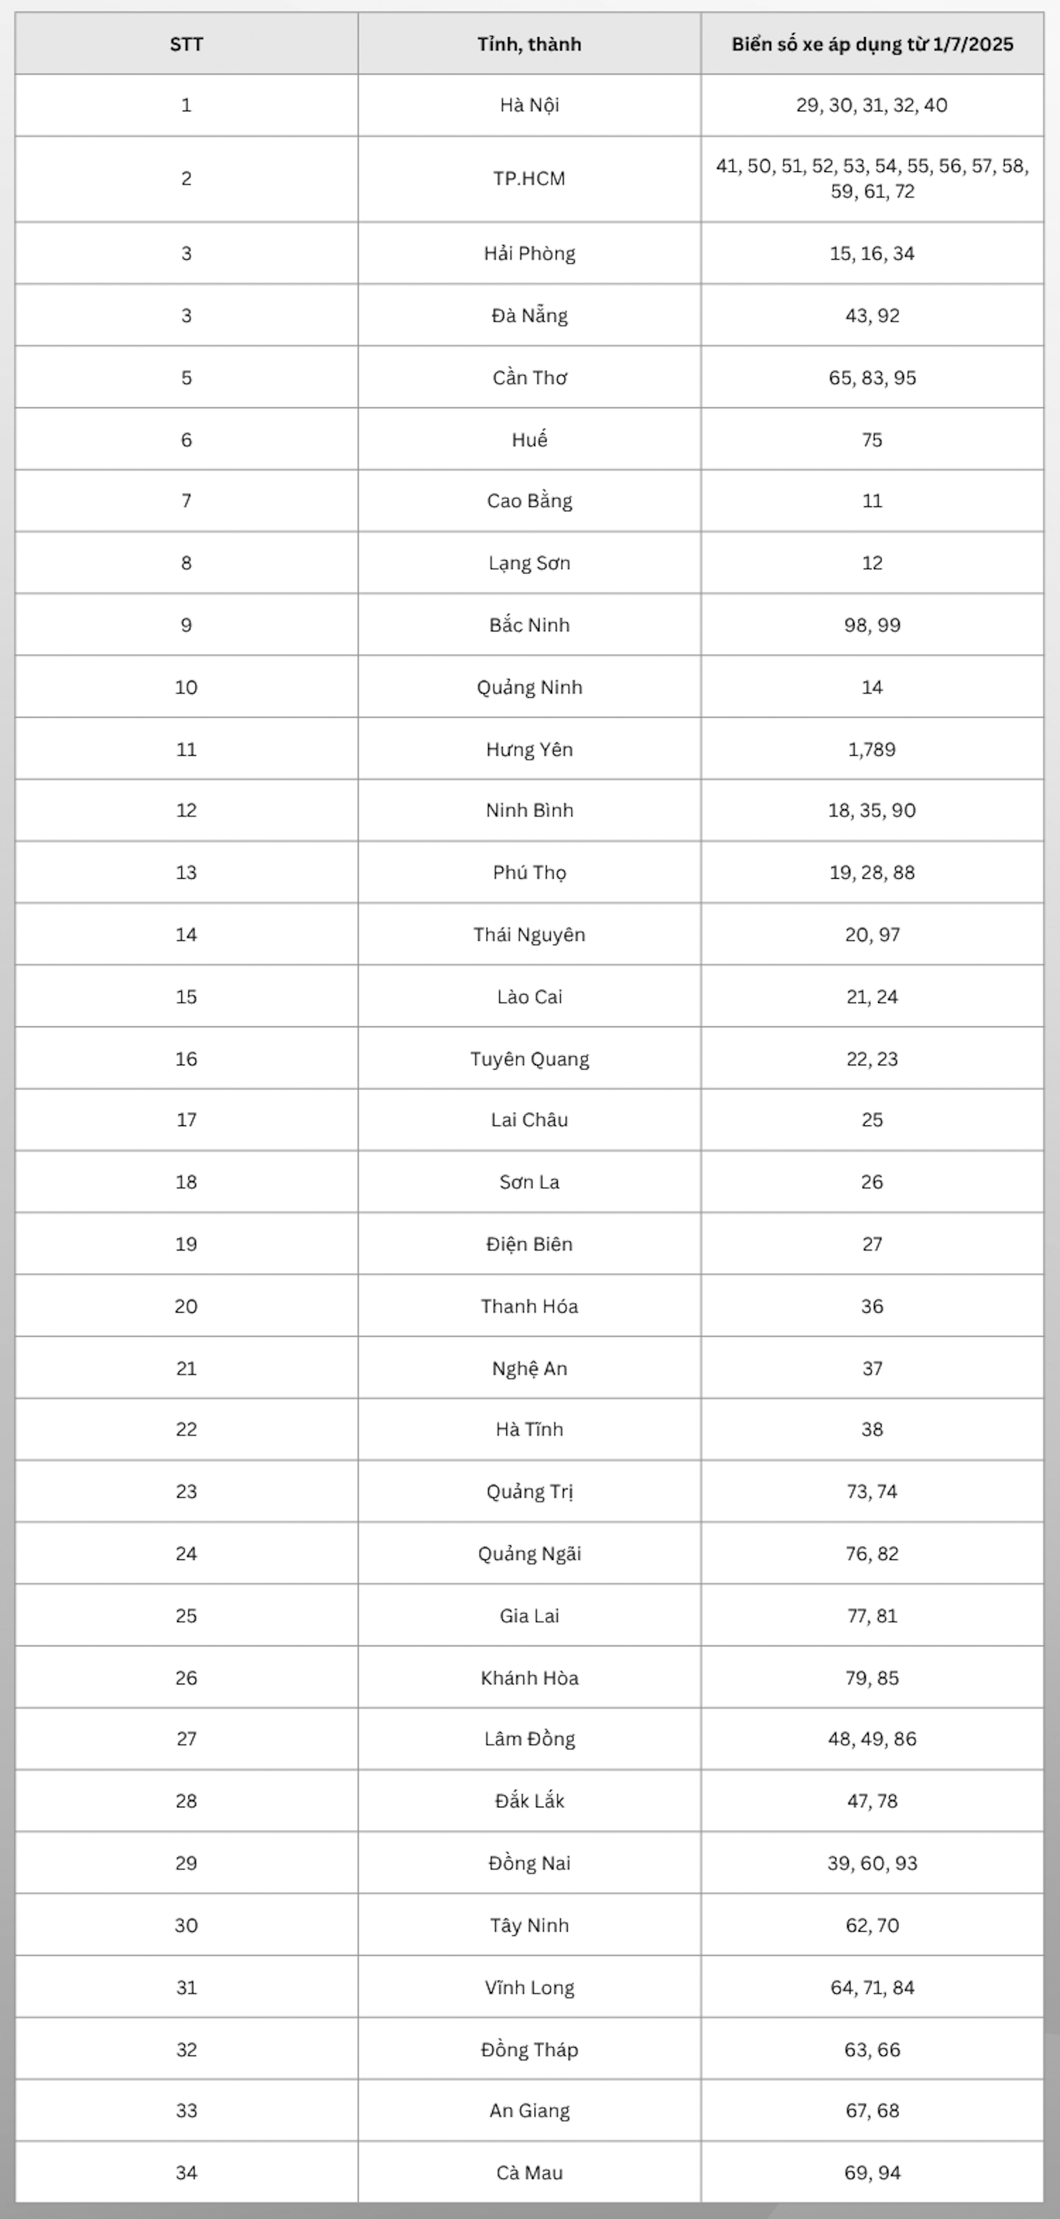Click the "Tỉnh, thành" column header
The height and width of the screenshot is (2219, 1060).
click(x=529, y=44)
